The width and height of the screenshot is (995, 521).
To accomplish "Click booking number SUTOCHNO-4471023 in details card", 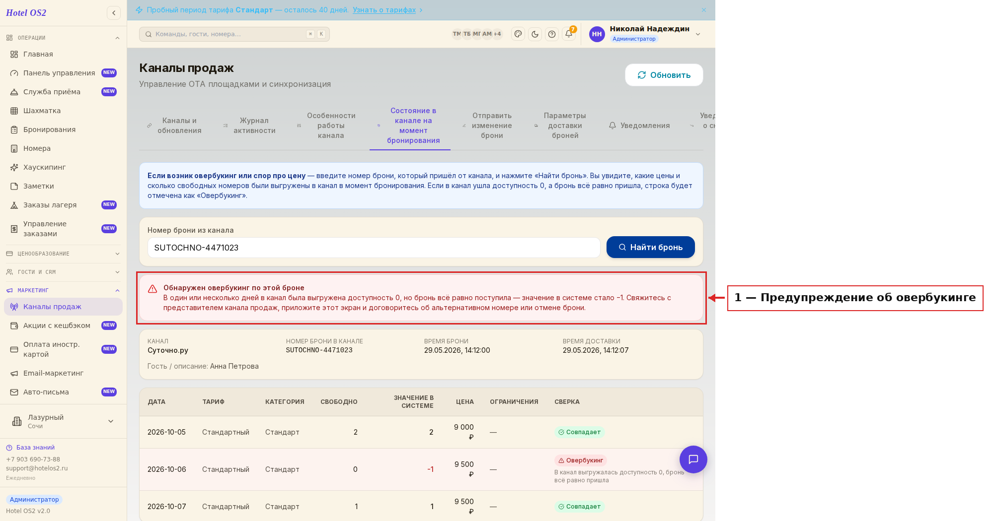I will (319, 350).
